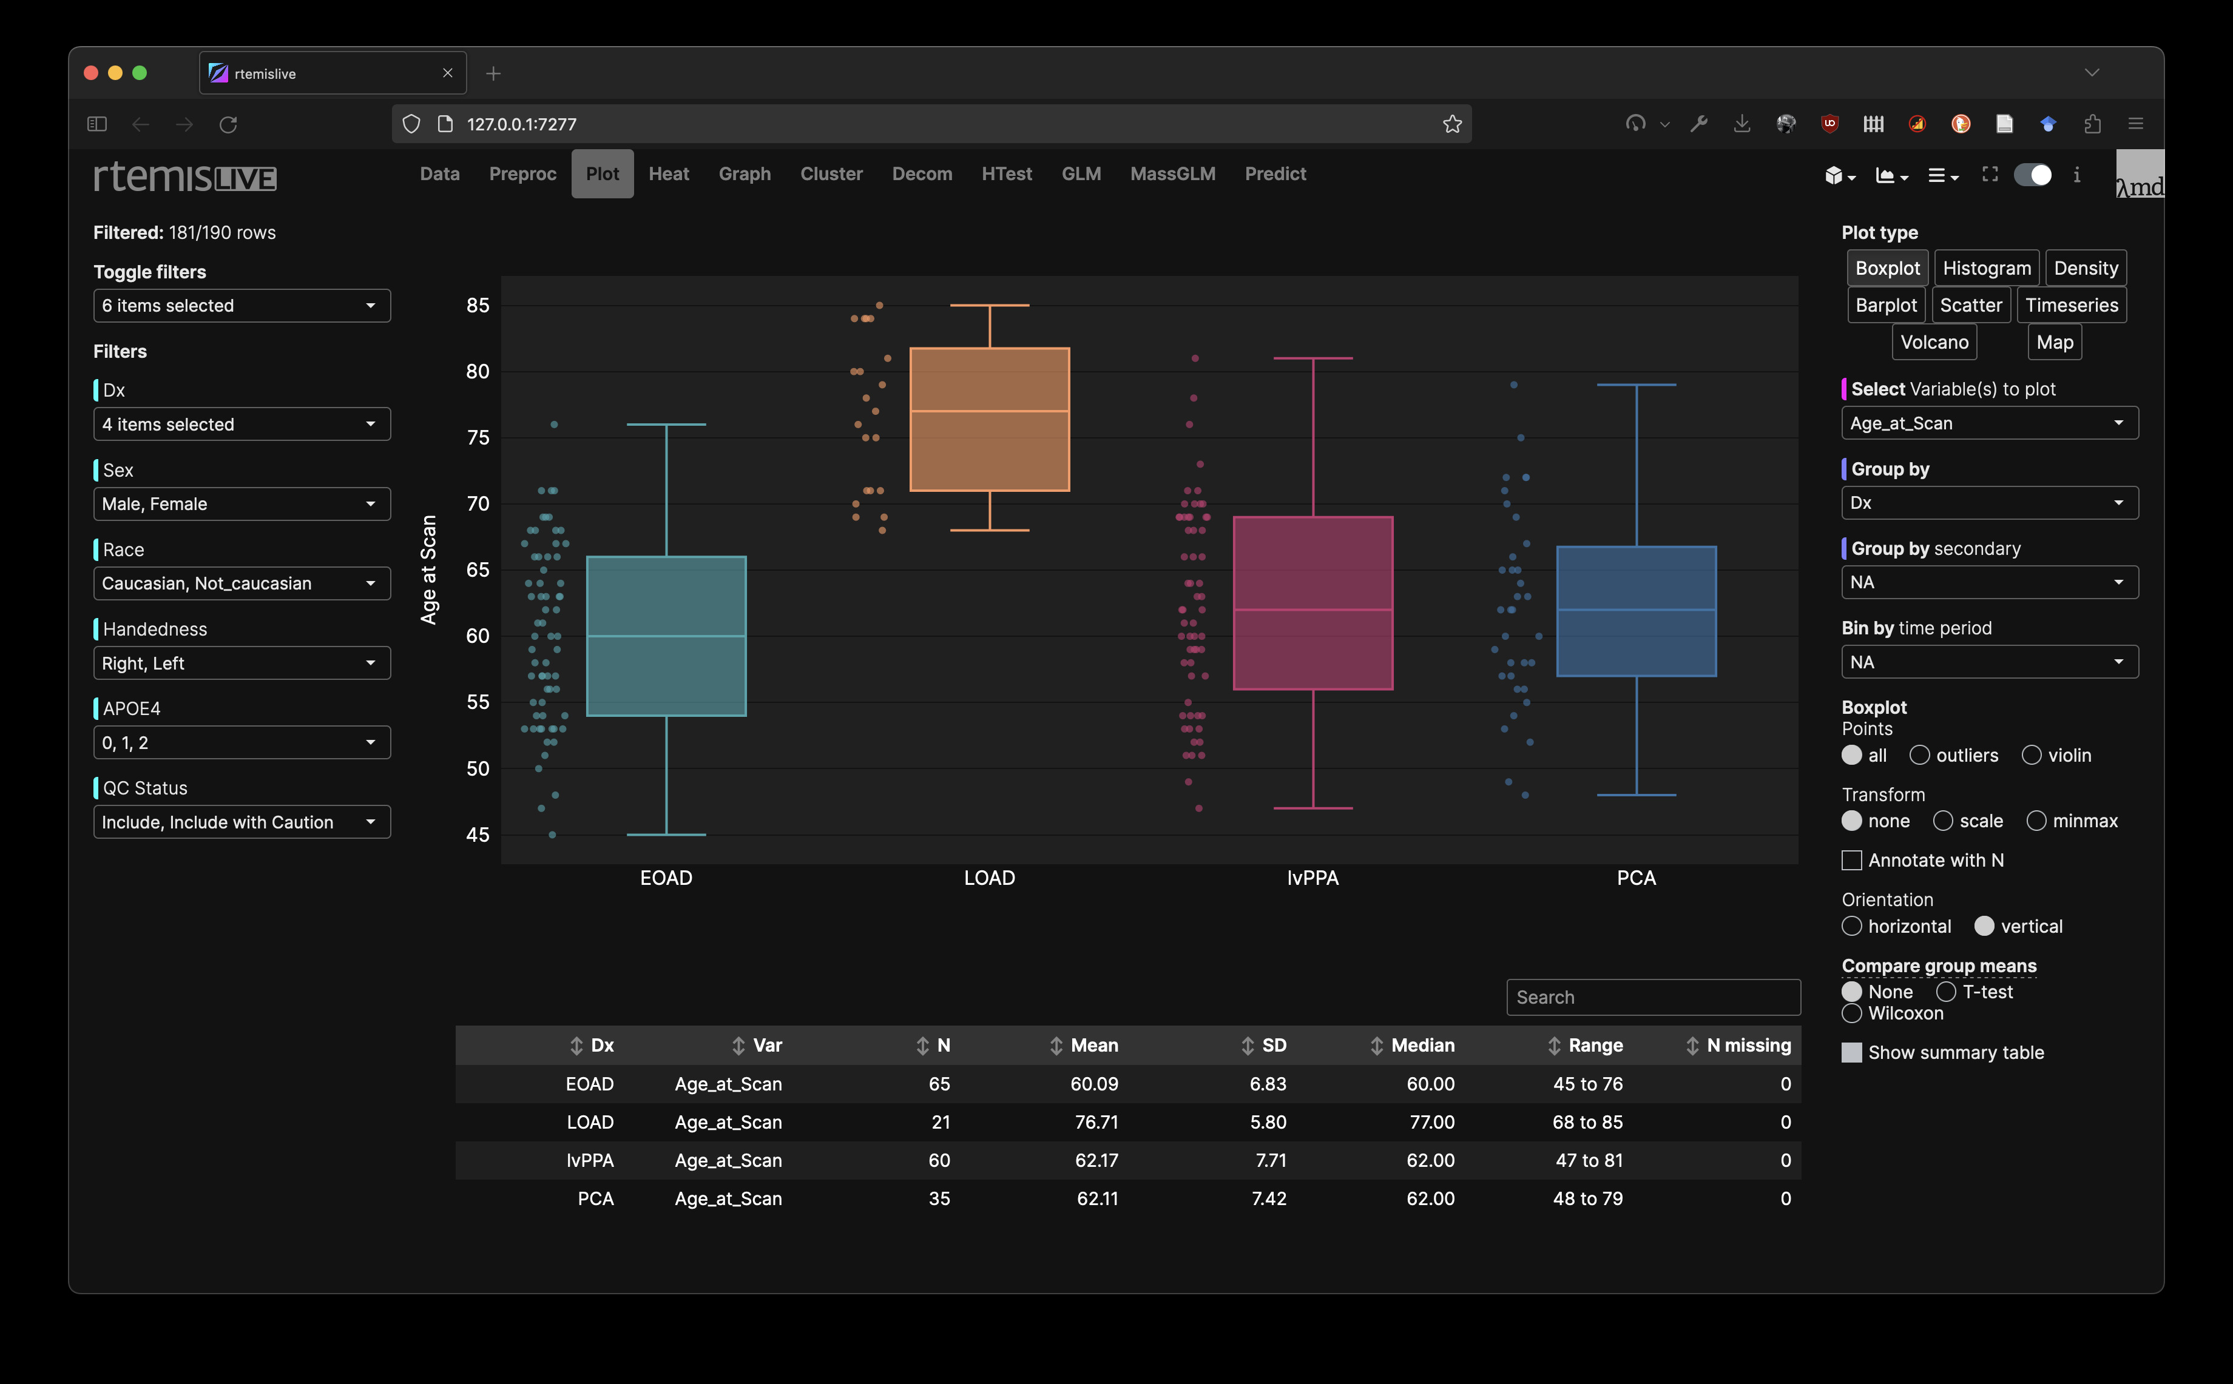Choose horizontal orientation radio button

pos(1851,926)
